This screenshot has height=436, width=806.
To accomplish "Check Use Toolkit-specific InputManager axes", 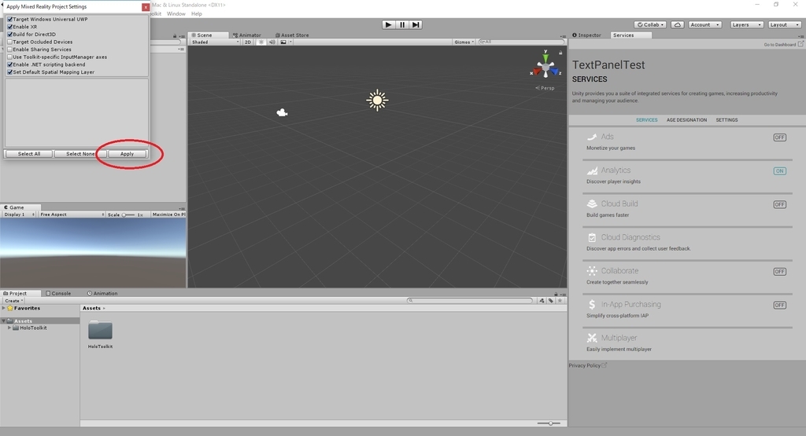I will [9, 57].
